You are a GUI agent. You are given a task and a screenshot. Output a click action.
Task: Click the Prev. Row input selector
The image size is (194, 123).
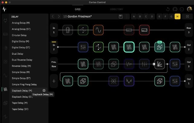click(x=54, y=64)
